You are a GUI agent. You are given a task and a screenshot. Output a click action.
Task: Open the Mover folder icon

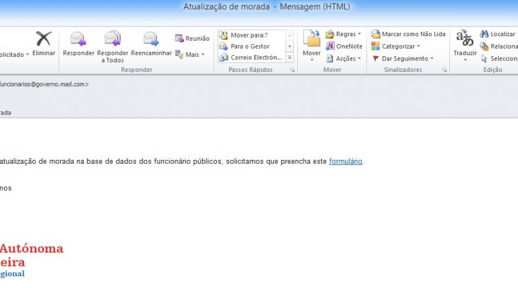312,39
